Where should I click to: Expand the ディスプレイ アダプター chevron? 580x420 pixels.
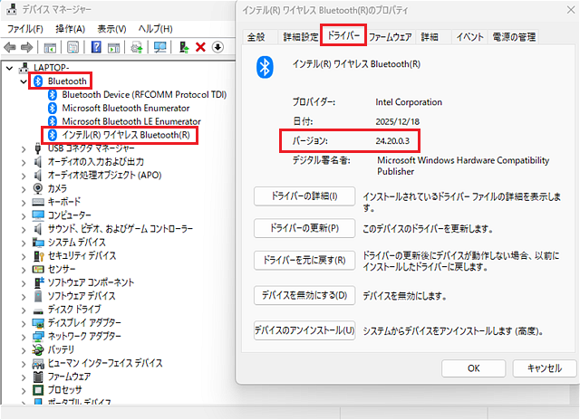point(24,324)
